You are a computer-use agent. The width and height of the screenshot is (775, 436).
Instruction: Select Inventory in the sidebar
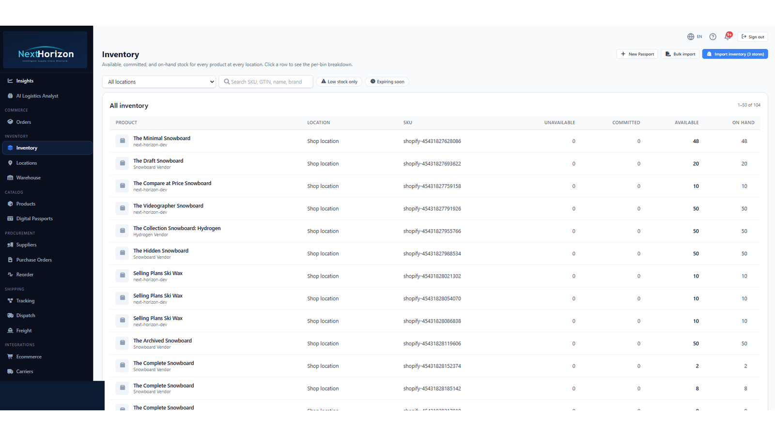47,148
